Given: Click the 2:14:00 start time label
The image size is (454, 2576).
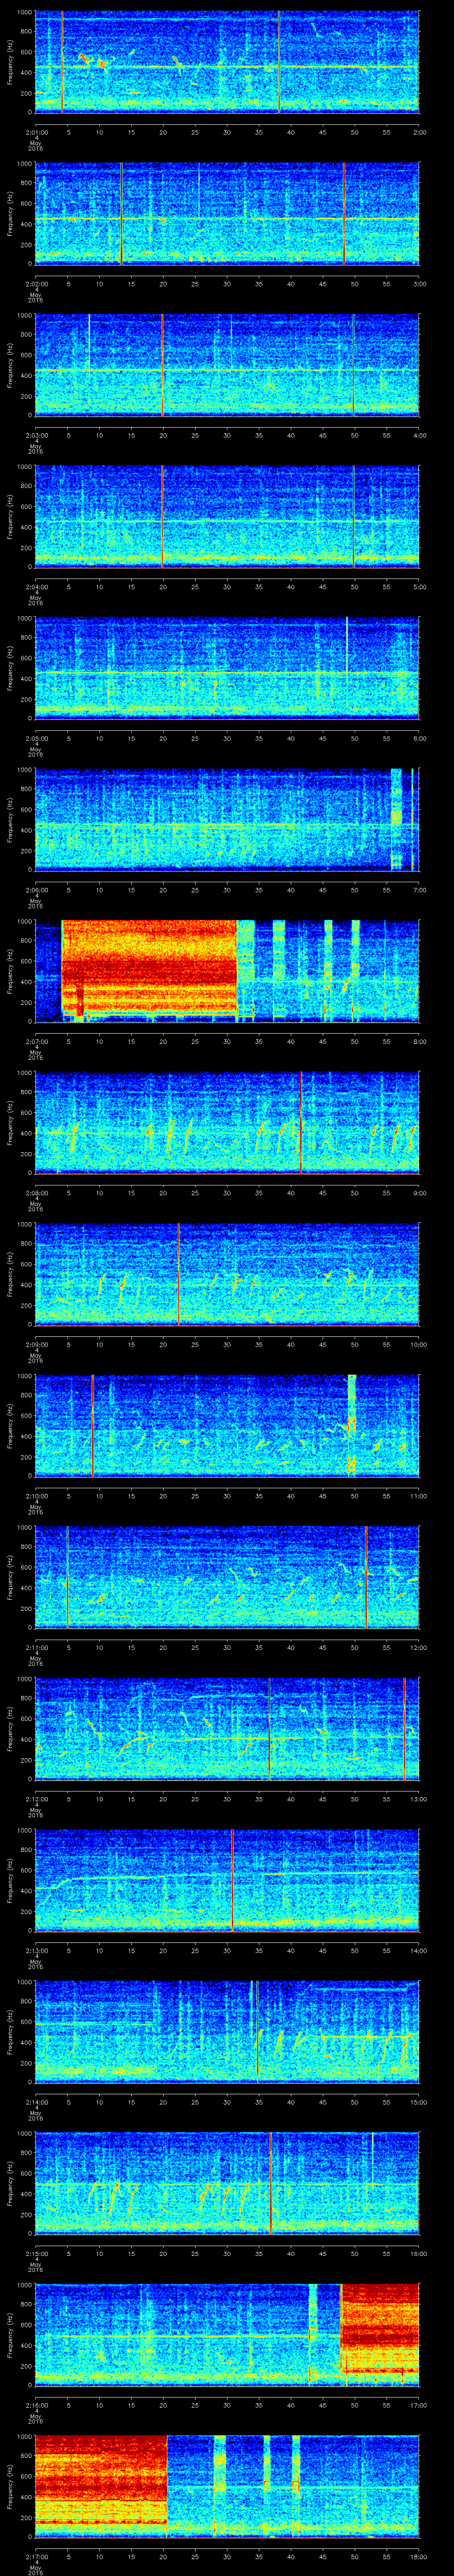Looking at the screenshot, I should 36,2101.
